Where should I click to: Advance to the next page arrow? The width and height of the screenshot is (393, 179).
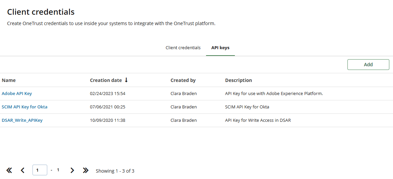tap(72, 170)
